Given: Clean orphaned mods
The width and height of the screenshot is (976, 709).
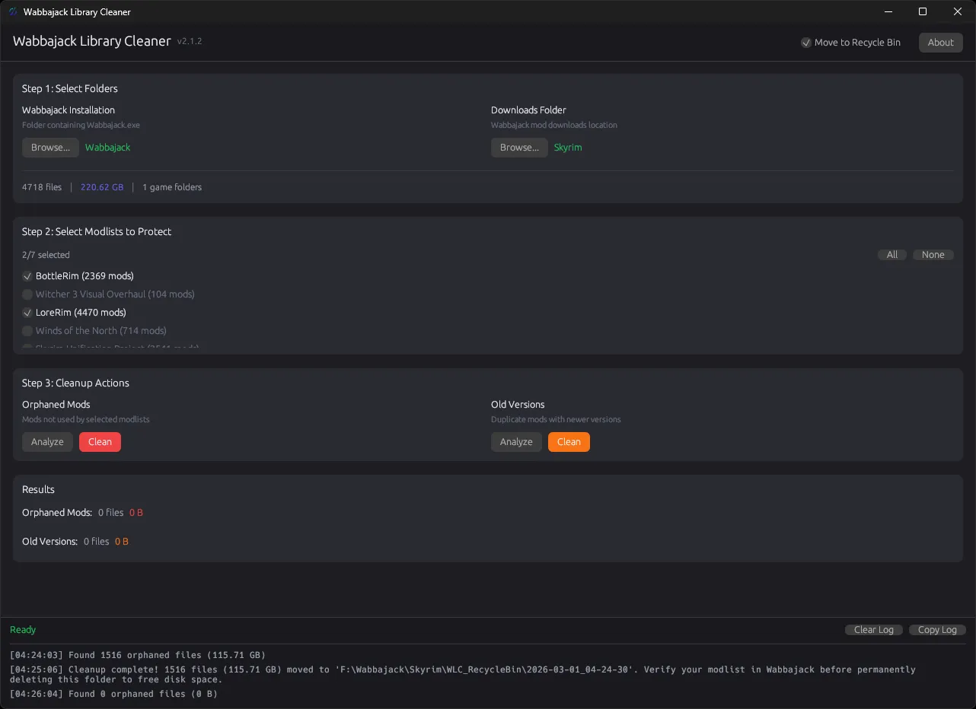Looking at the screenshot, I should coord(100,441).
